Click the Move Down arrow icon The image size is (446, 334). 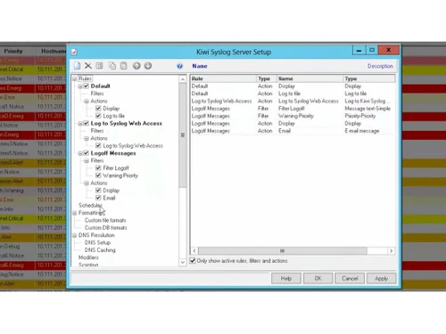point(148,66)
